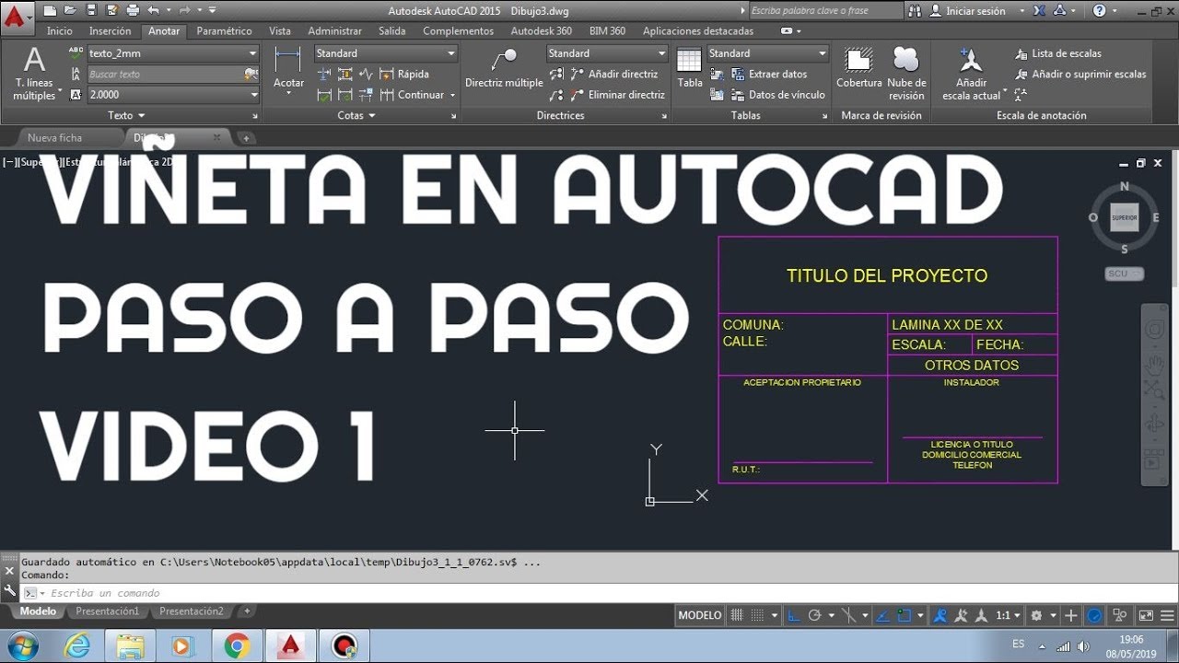Screen dimensions: 1179x663
Task: Click the New drawing quick access icon
Action: (x=49, y=11)
